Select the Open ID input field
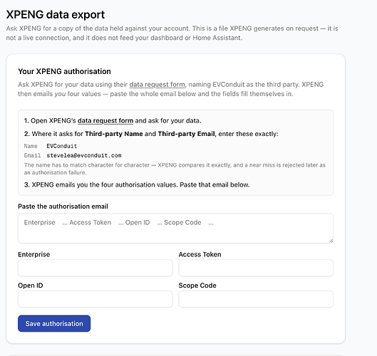The height and width of the screenshot is (356, 377). [x=95, y=299]
